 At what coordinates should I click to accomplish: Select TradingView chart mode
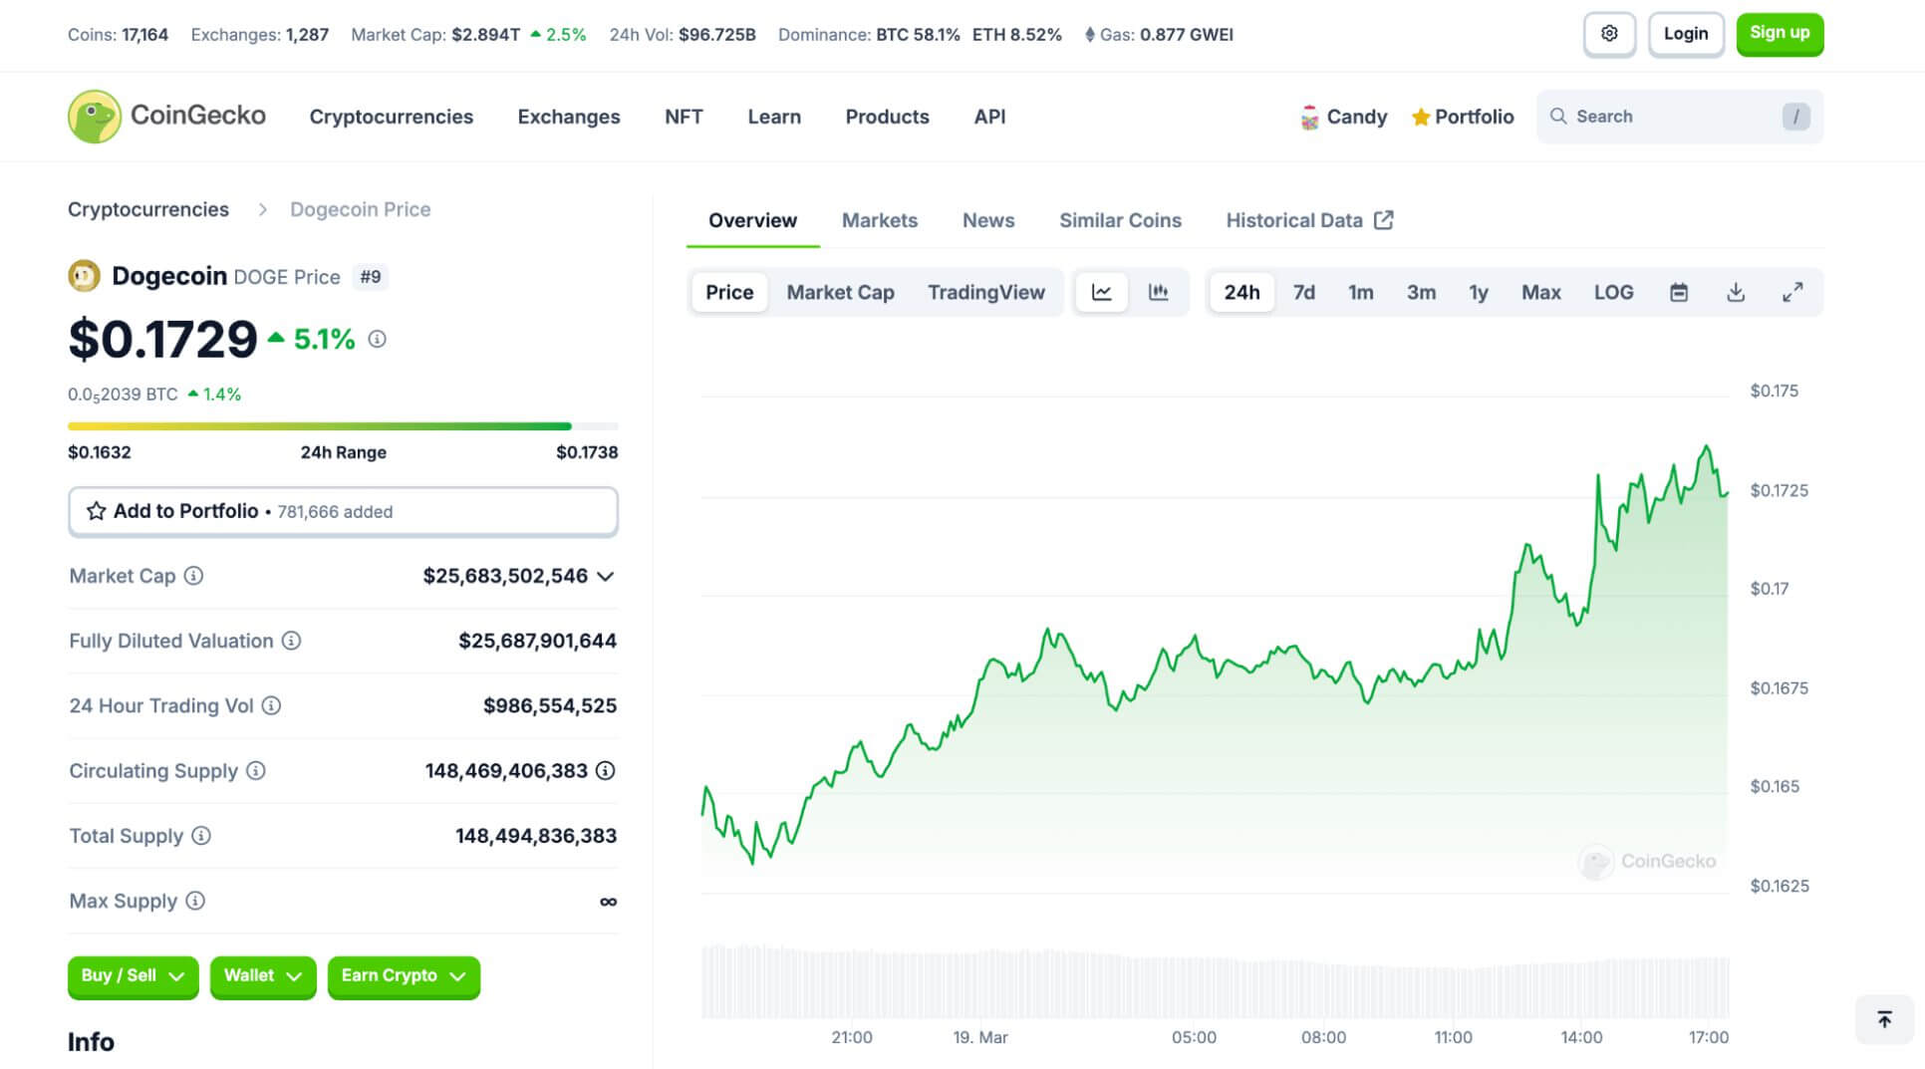coord(986,292)
